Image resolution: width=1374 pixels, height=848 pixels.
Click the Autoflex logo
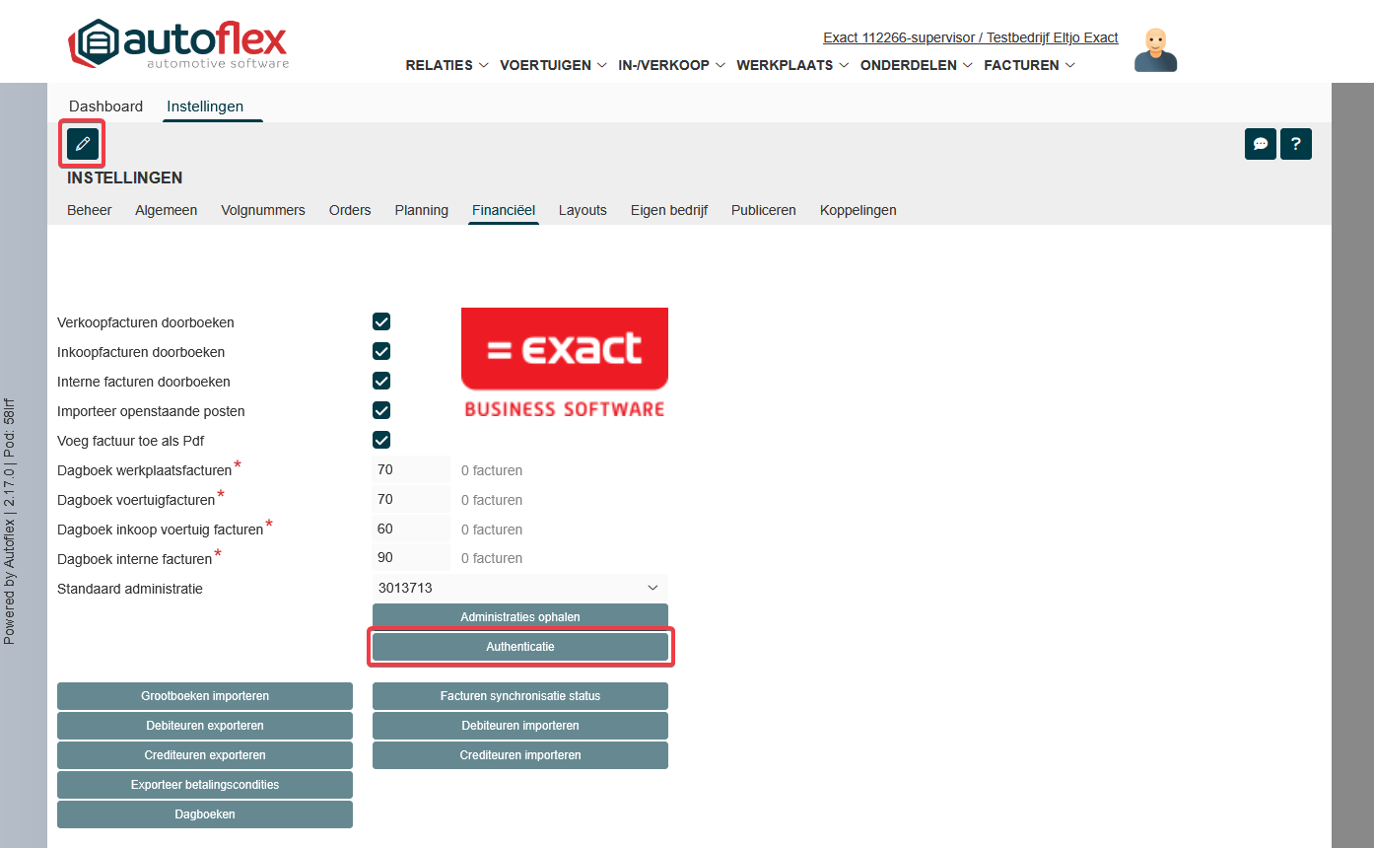pyautogui.click(x=178, y=44)
